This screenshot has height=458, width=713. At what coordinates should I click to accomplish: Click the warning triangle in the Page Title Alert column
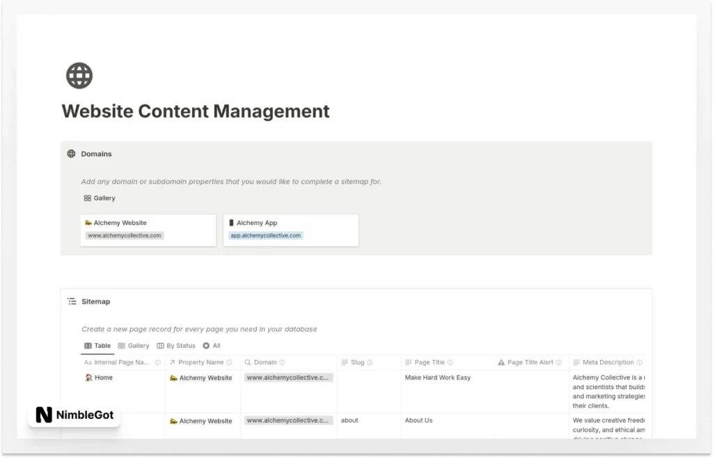(x=501, y=362)
